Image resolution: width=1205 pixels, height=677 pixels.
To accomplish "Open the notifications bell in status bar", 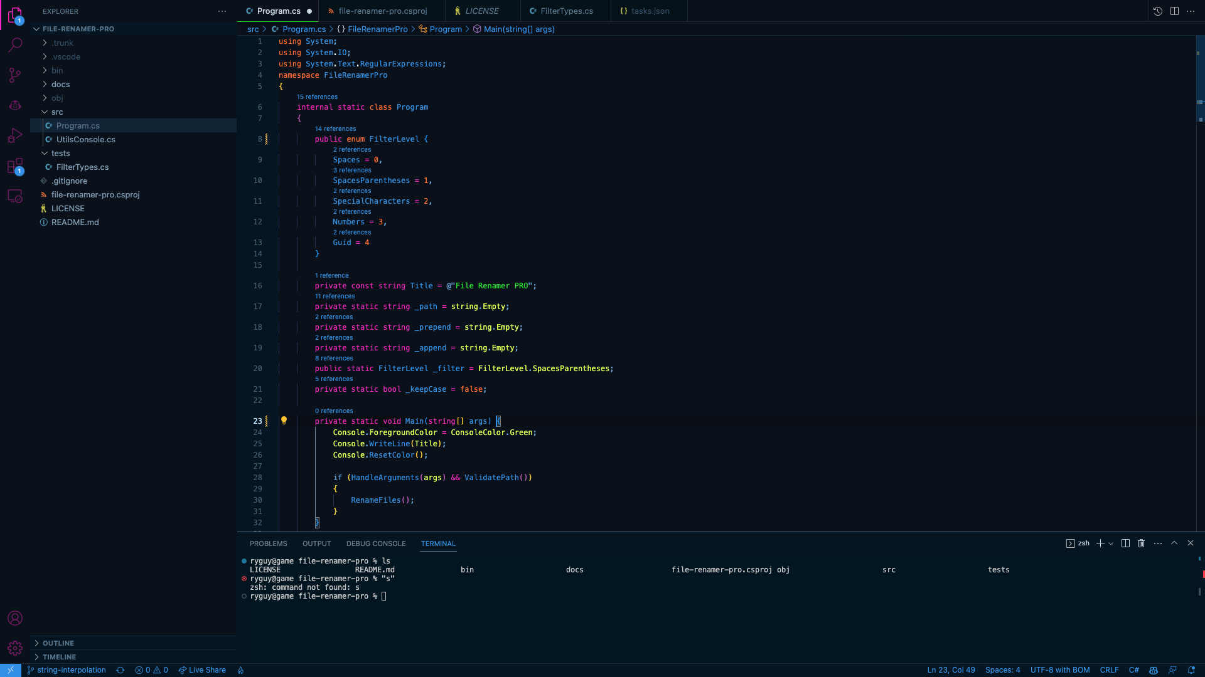I will [1191, 670].
